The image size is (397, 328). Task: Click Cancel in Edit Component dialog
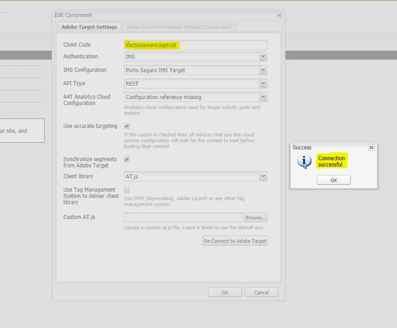[261, 293]
